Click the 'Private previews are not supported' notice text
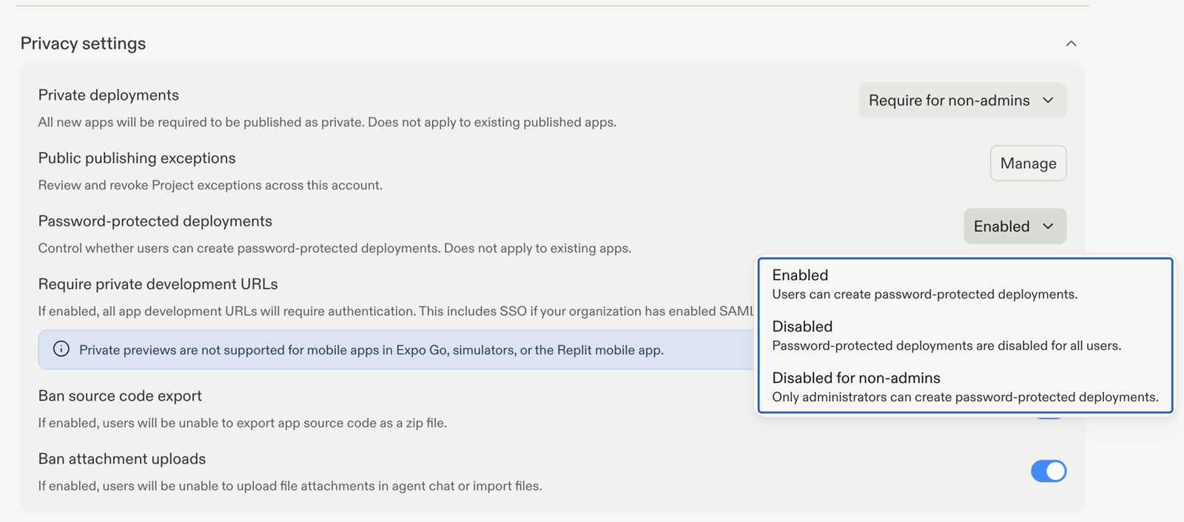The image size is (1184, 522). tap(371, 350)
